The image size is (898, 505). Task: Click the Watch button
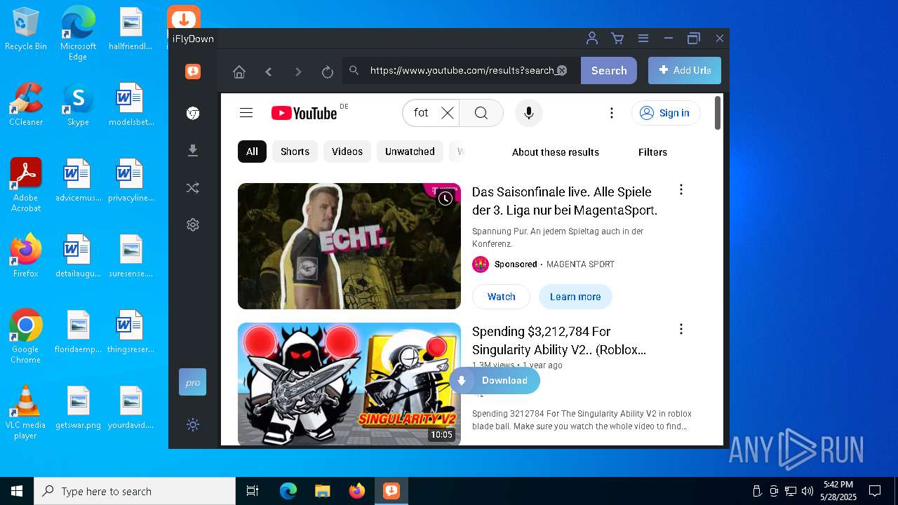point(501,297)
